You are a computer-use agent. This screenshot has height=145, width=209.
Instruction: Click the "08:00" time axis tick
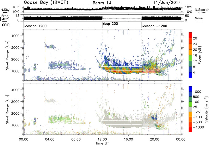tap(76, 140)
